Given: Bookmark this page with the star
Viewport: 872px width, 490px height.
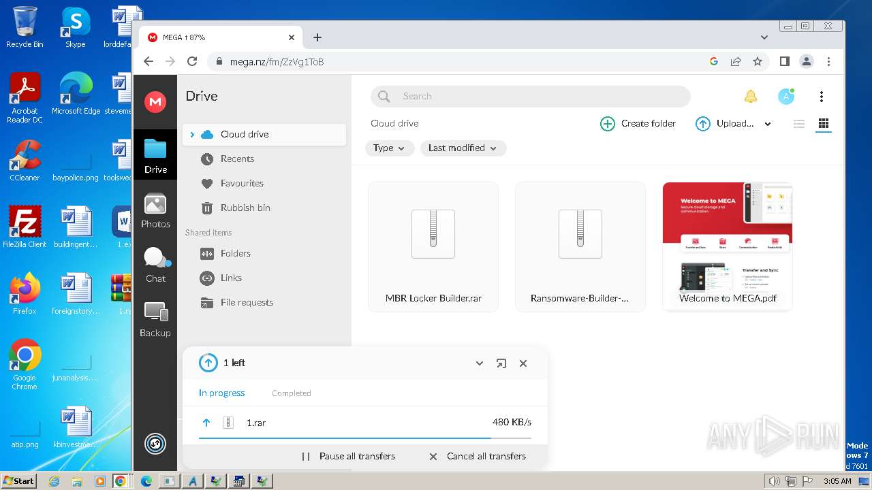Looking at the screenshot, I should click(758, 61).
